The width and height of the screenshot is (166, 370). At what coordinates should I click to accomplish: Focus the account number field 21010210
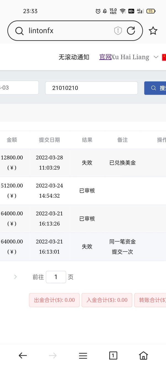click(91, 88)
